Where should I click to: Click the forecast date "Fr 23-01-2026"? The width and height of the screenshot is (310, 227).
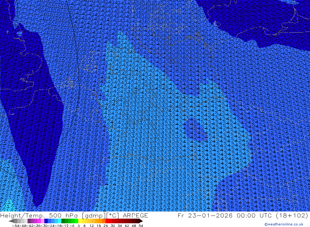pos(205,215)
